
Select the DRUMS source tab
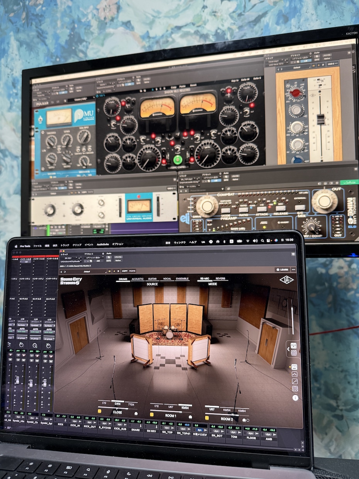click(123, 279)
